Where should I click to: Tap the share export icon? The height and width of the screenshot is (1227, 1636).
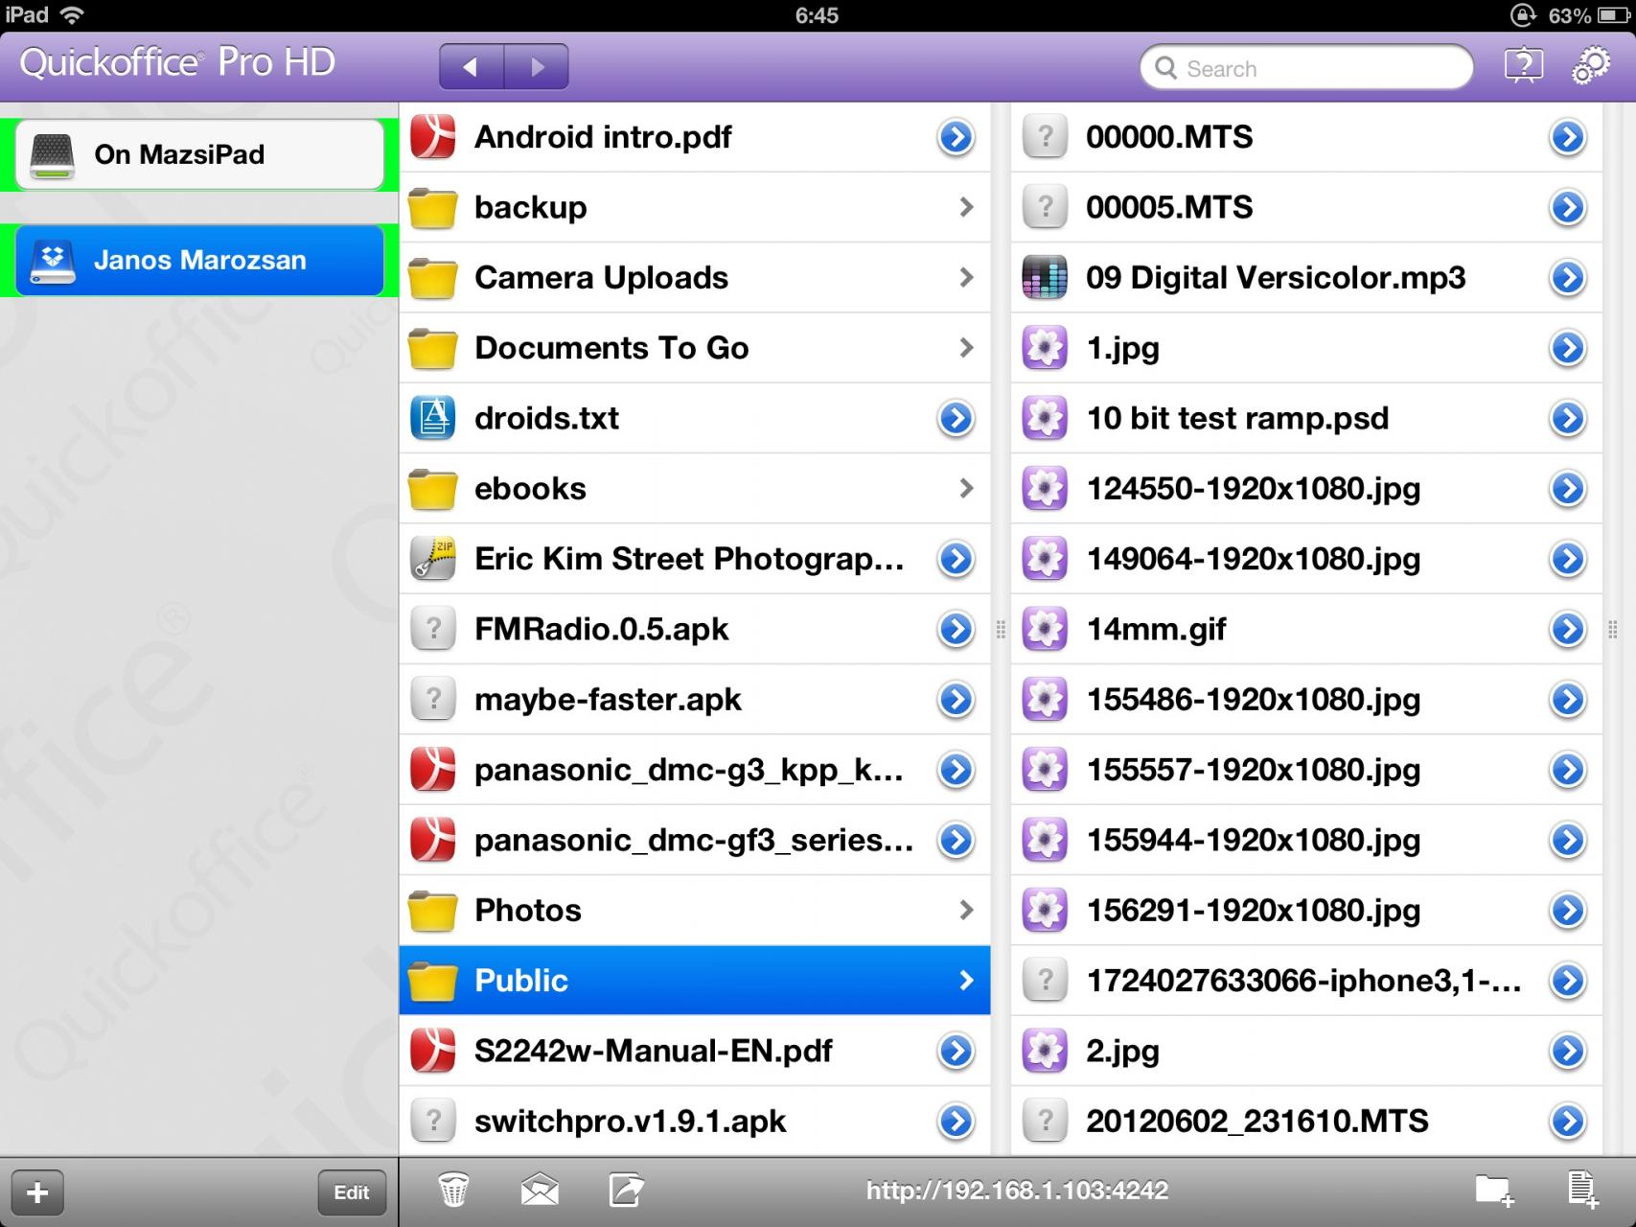click(626, 1191)
